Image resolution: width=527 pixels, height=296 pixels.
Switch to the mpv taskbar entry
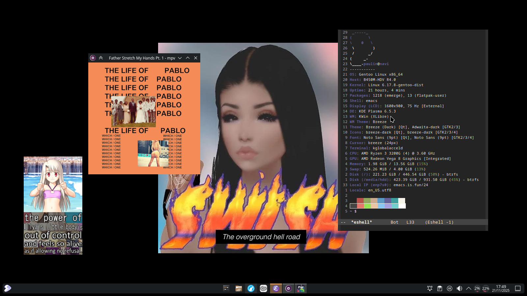click(x=289, y=288)
